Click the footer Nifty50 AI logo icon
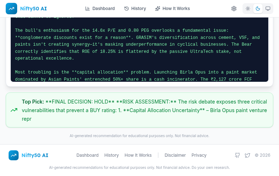 coord(14,155)
